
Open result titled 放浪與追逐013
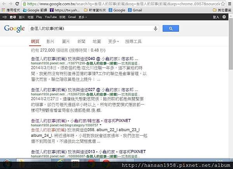[88, 152]
